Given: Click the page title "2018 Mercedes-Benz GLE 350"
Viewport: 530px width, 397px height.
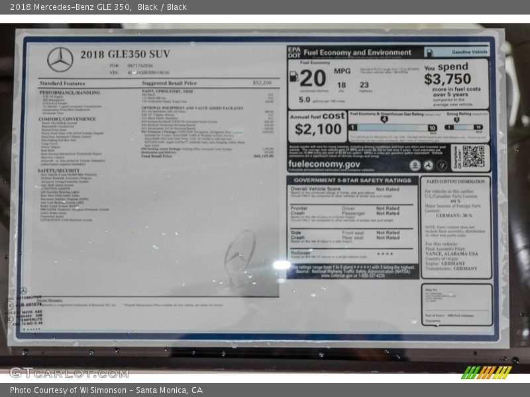Looking at the screenshot, I should coord(70,7).
